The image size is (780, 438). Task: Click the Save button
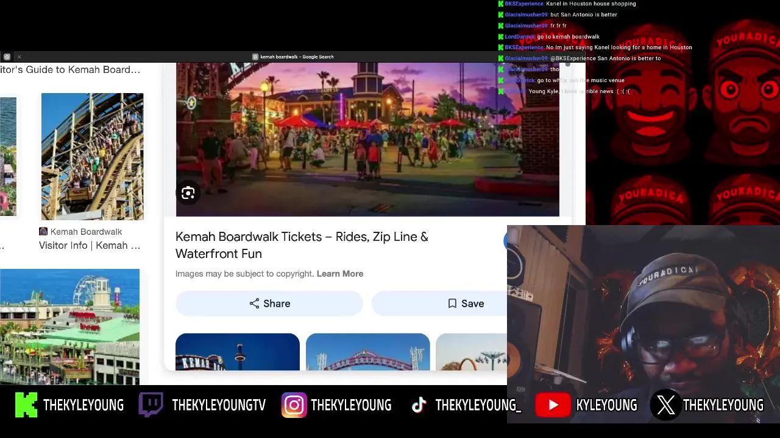[439, 304]
